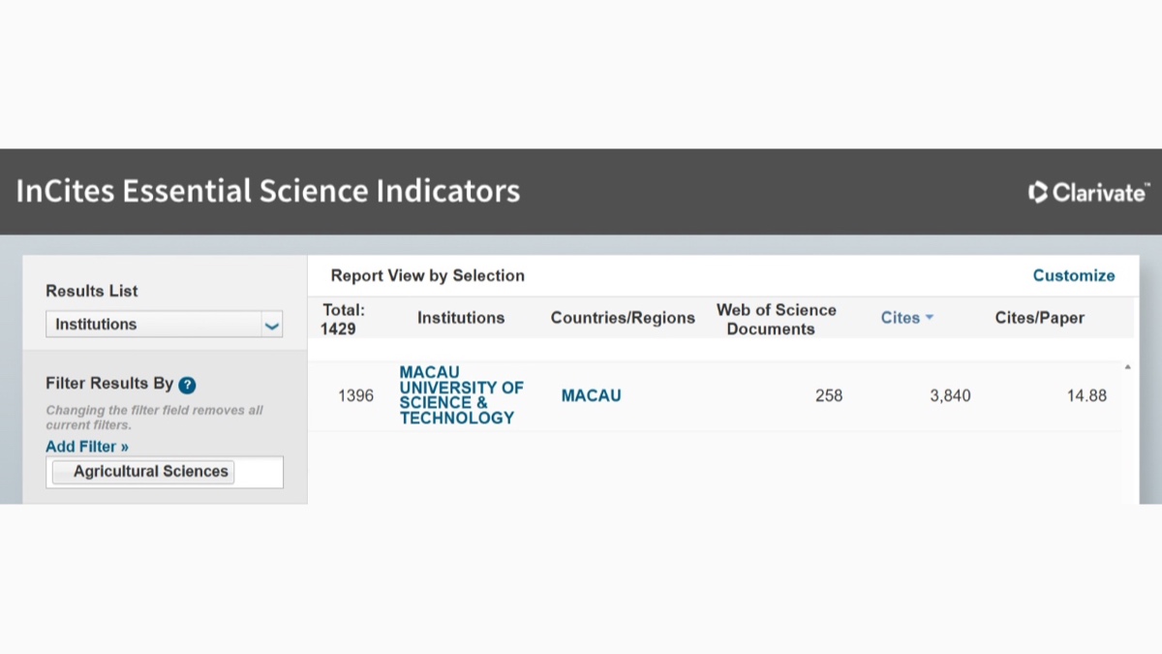This screenshot has height=654, width=1162.
Task: Click the 258 documents value
Action: (828, 395)
